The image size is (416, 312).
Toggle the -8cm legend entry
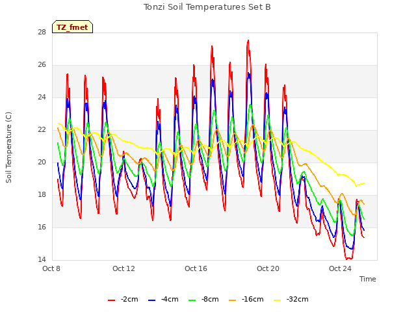203,299
